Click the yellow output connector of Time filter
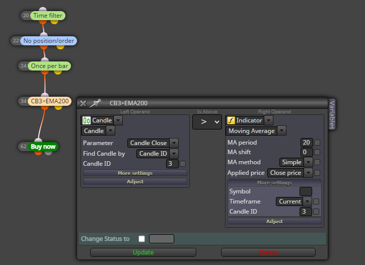This screenshot has width=365, height=265. tap(54, 22)
